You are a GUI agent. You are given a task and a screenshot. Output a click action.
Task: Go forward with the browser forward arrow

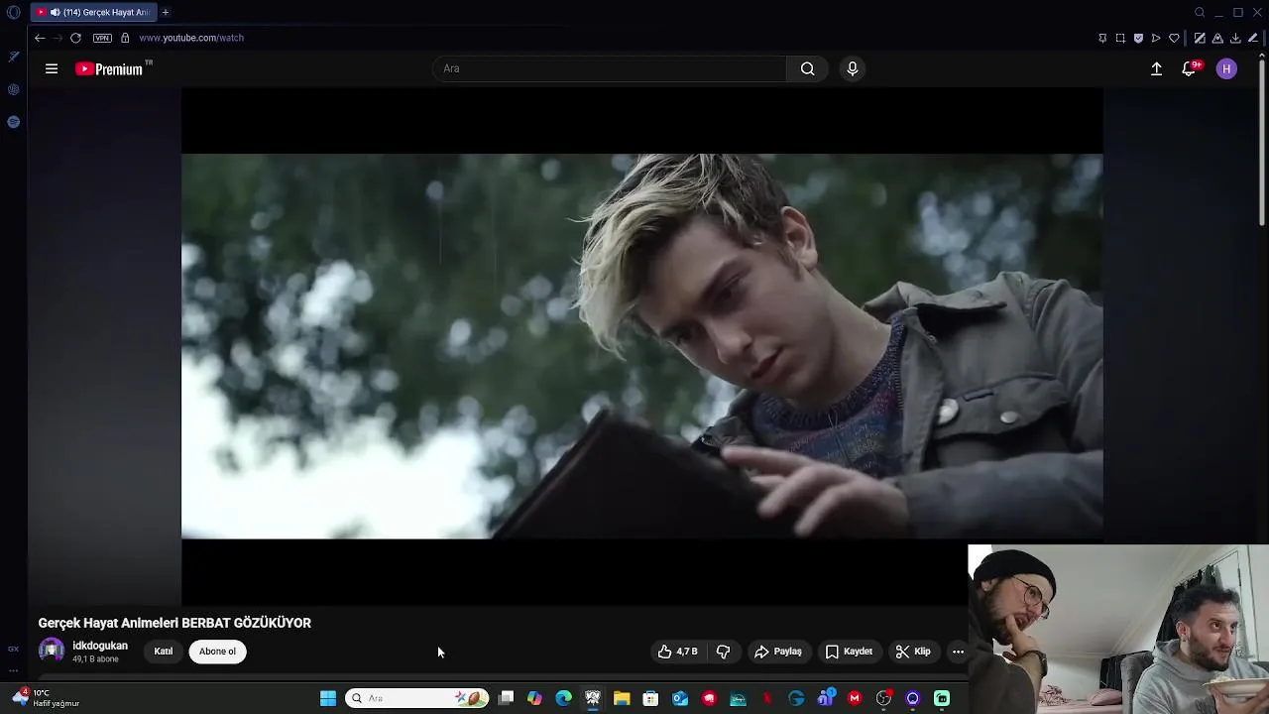(57, 38)
